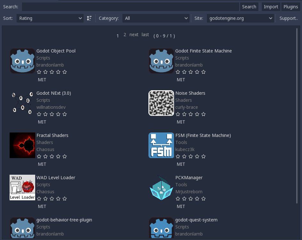Screen dimensions: 302x240
Task: Select the WAD Level Loader icon
Action: coord(22,188)
